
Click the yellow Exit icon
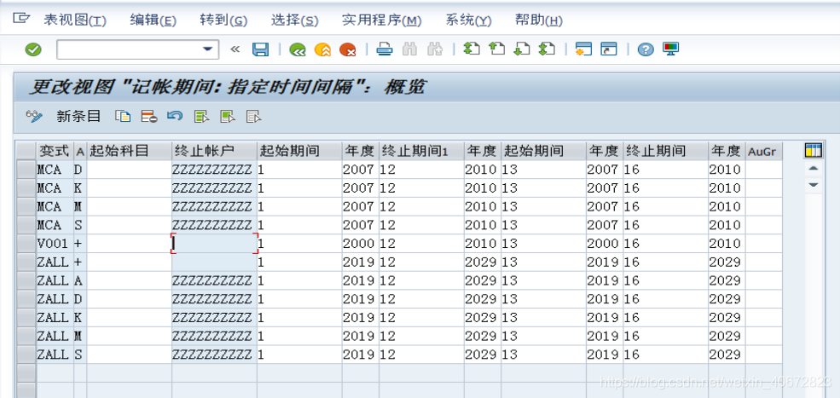tap(322, 49)
